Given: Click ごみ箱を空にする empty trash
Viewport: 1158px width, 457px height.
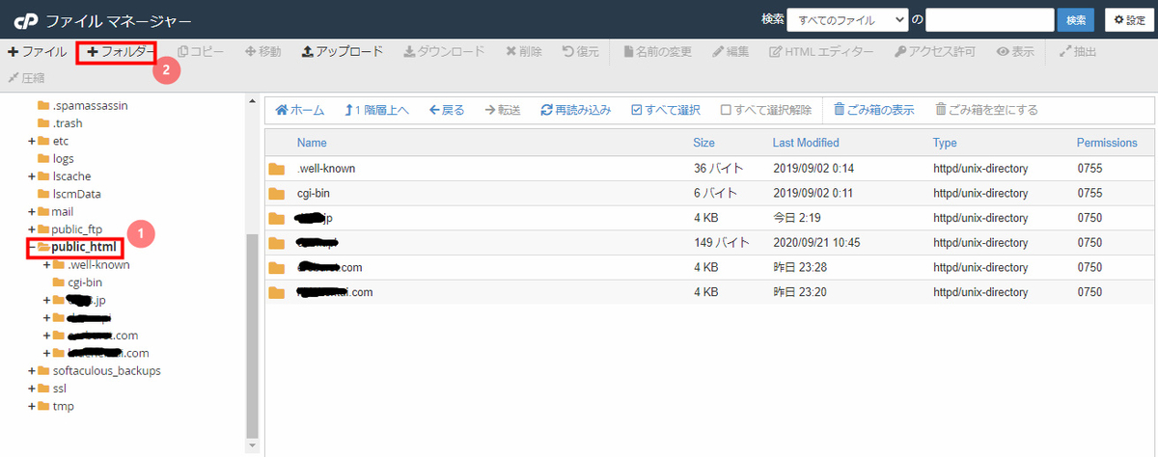Looking at the screenshot, I should [x=986, y=110].
